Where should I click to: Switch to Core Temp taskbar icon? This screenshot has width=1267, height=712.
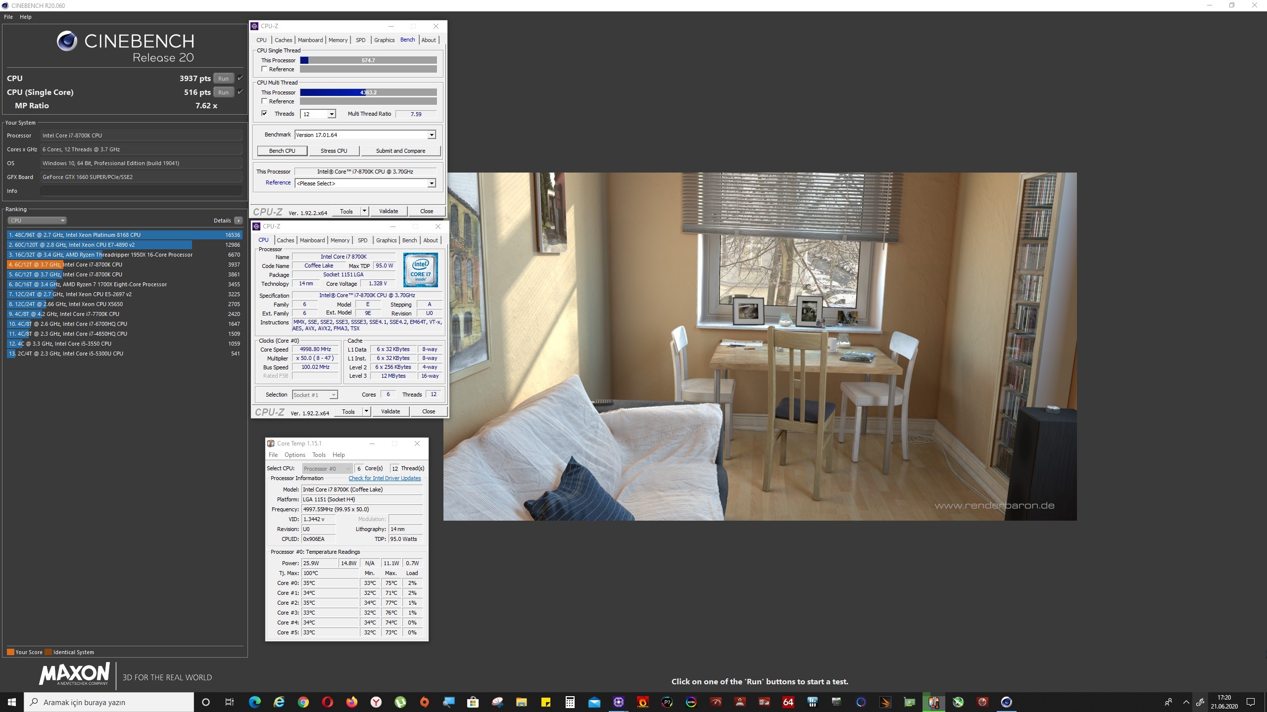pyautogui.click(x=934, y=702)
